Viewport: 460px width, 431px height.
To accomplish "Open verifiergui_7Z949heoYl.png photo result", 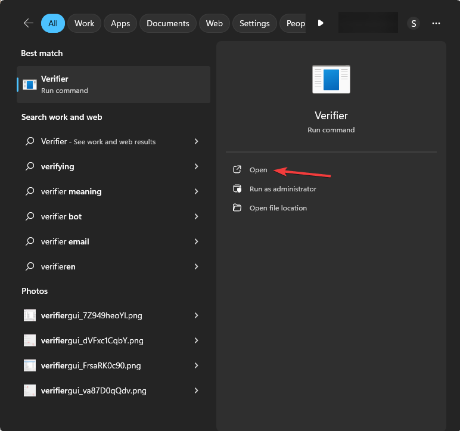I will (92, 315).
